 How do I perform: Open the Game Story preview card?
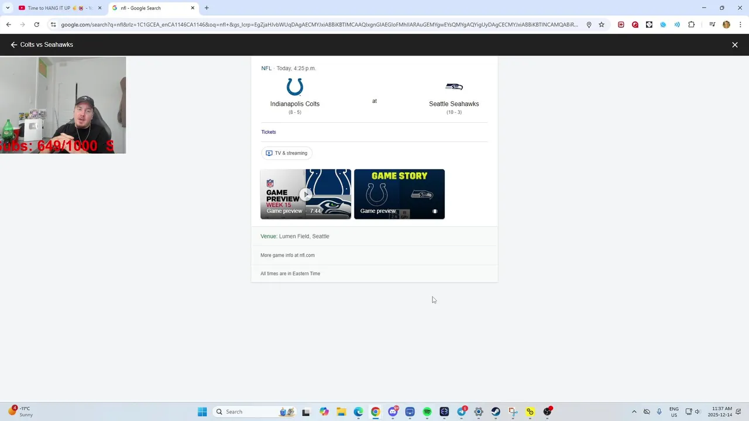pyautogui.click(x=399, y=194)
